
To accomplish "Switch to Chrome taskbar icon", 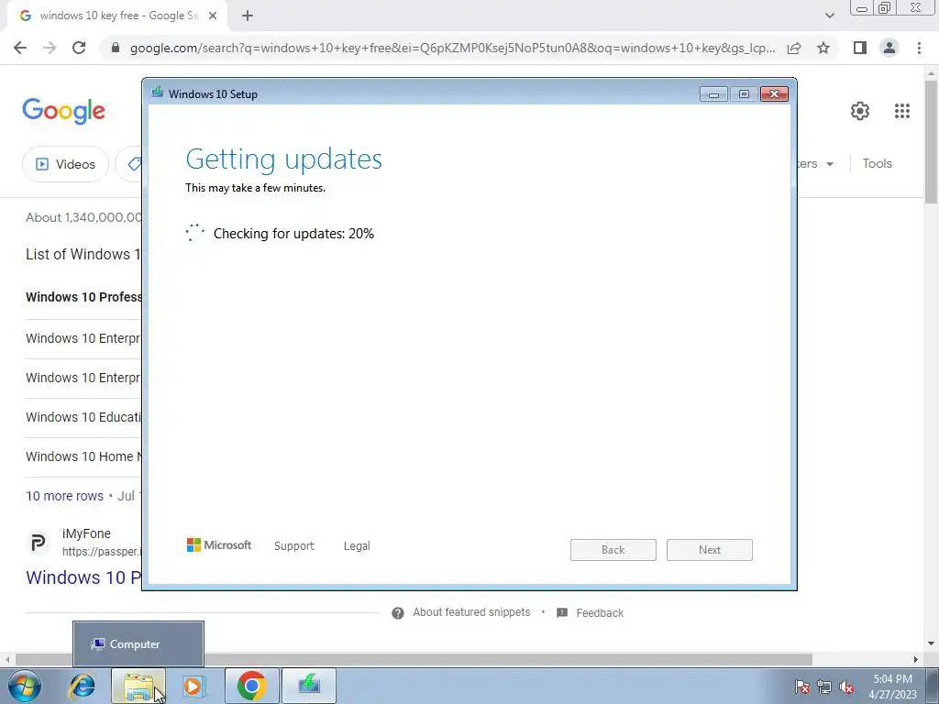I will [x=251, y=686].
